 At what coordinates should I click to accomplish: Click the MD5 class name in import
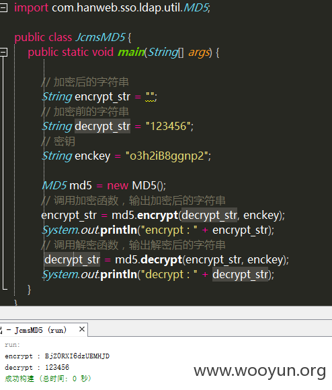[196, 7]
